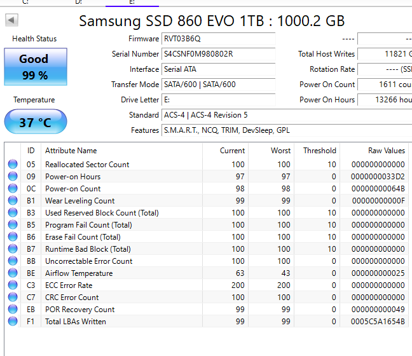The height and width of the screenshot is (356, 412).
Task: Select the E: drive tab
Action: [x=132, y=3]
